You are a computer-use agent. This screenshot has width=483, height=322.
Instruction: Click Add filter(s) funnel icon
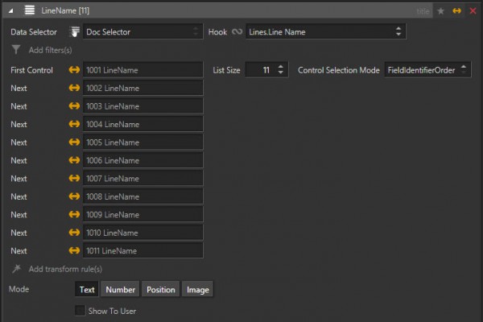(x=16, y=50)
